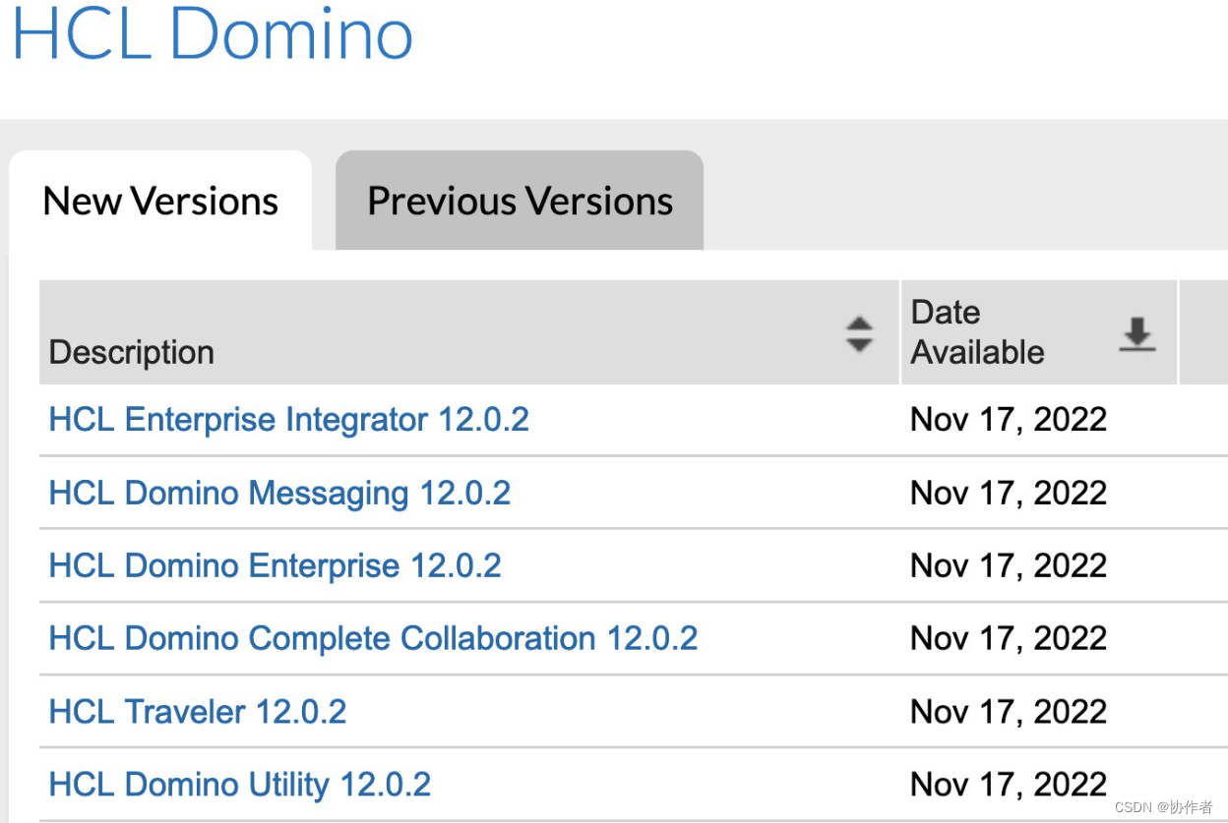Switch to the Previous Versions tab
Screen dimensions: 1228x823
pos(520,201)
